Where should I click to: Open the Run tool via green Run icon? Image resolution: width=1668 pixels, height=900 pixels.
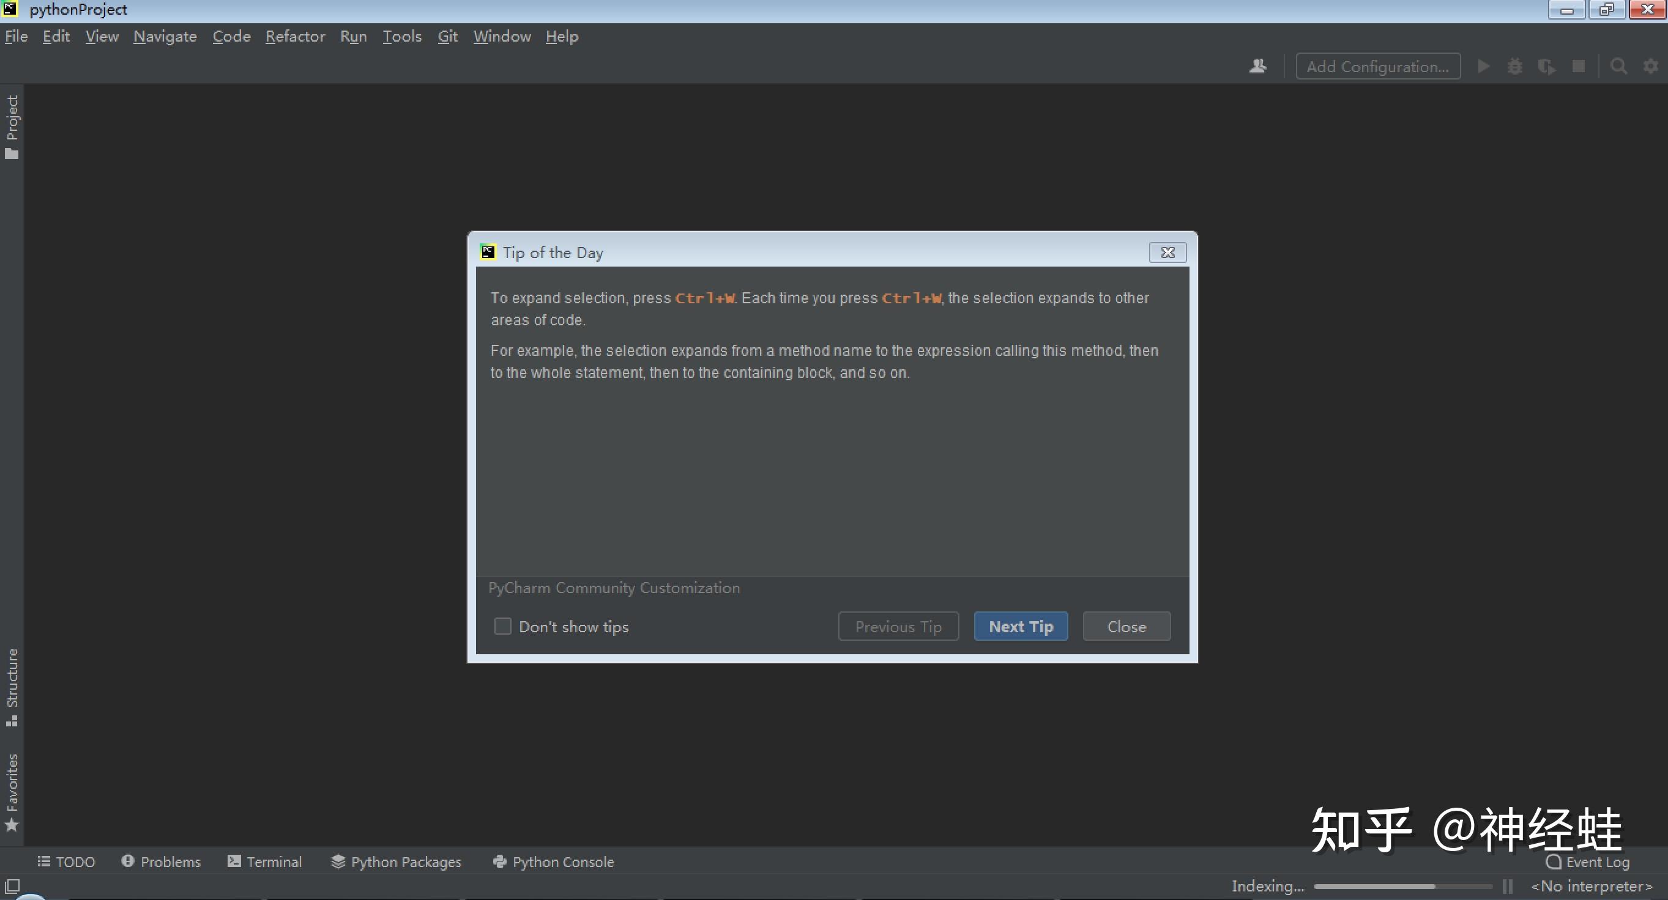(x=1483, y=66)
